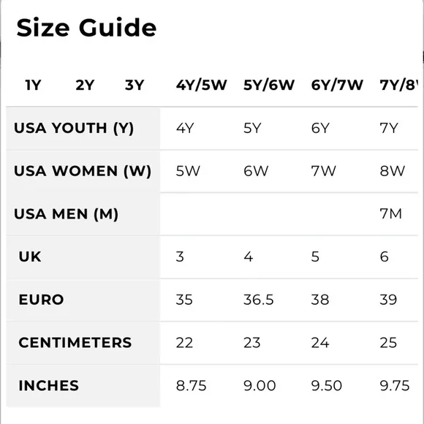Viewport: 424px width, 424px height.
Task: Select the 5Y/6W size column header
Action: click(269, 86)
